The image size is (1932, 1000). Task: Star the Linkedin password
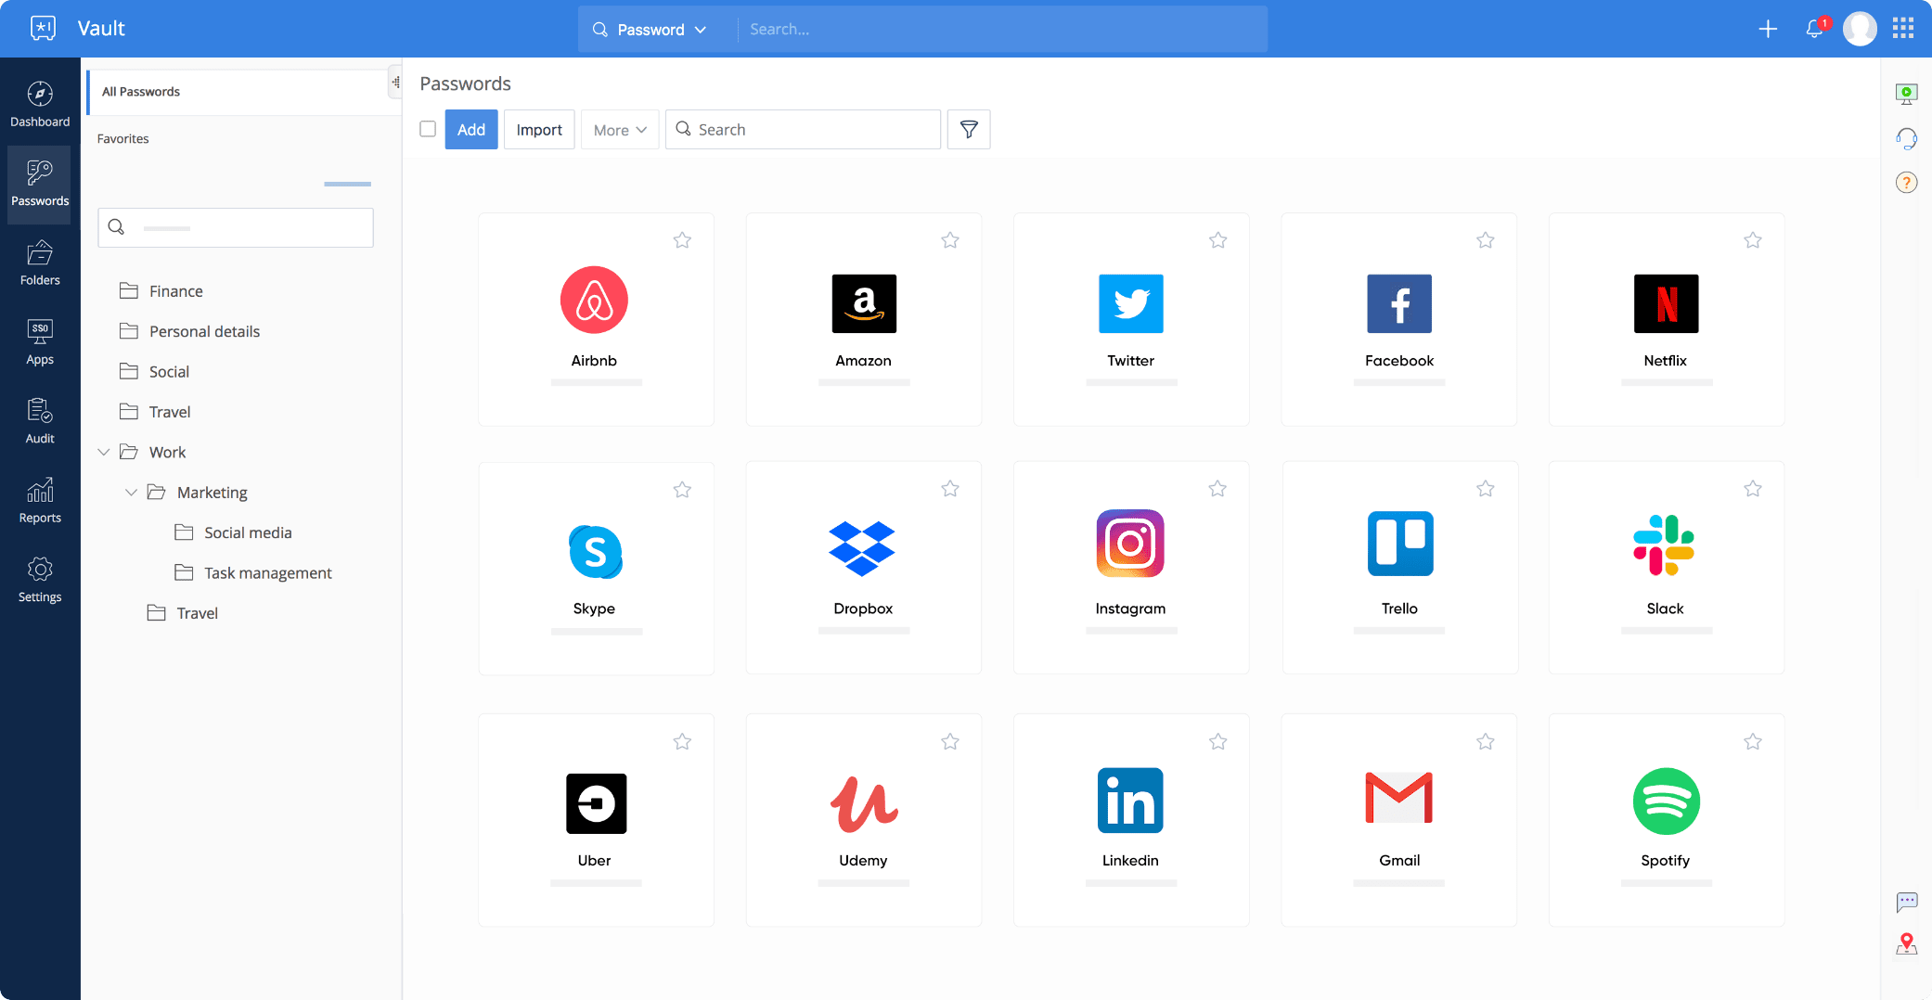click(1218, 741)
